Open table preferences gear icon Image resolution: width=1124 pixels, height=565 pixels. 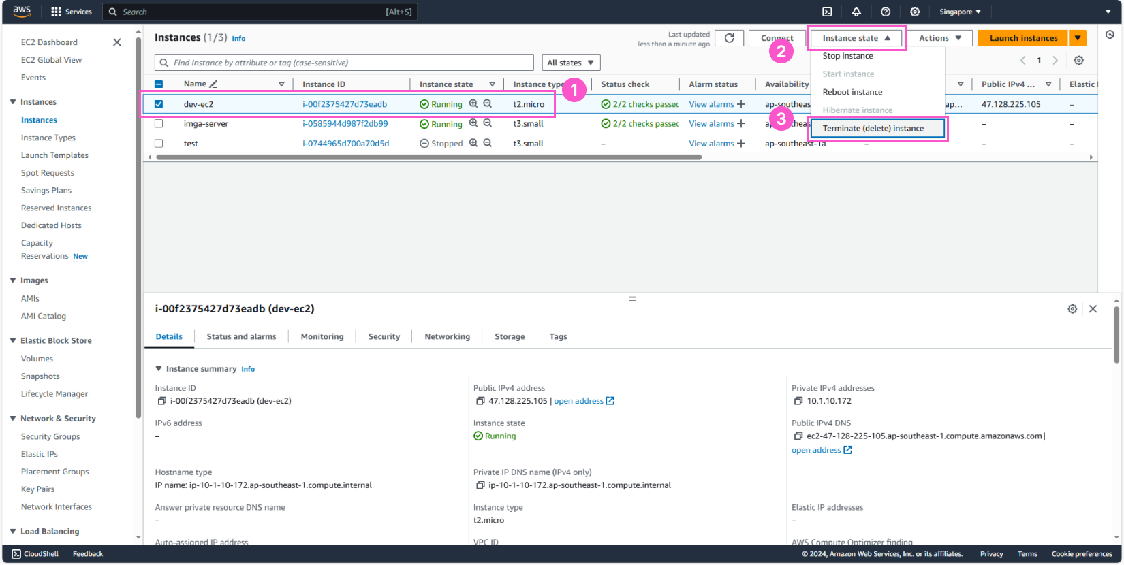1079,61
